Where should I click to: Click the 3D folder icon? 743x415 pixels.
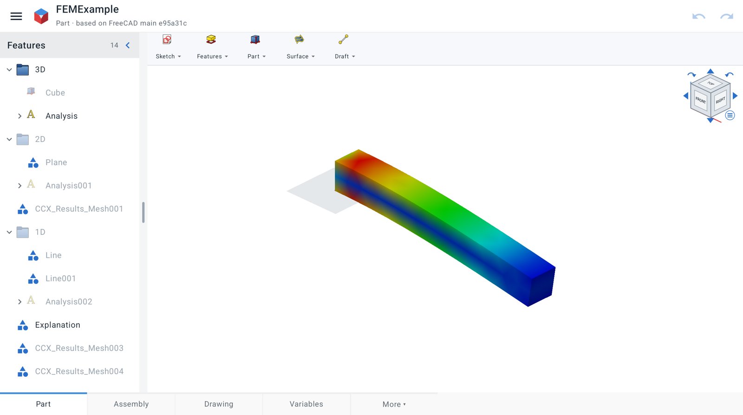point(23,70)
